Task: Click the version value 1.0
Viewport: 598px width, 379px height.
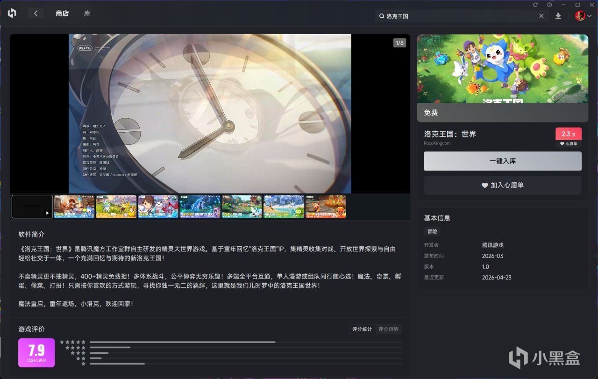Action: pyautogui.click(x=486, y=266)
